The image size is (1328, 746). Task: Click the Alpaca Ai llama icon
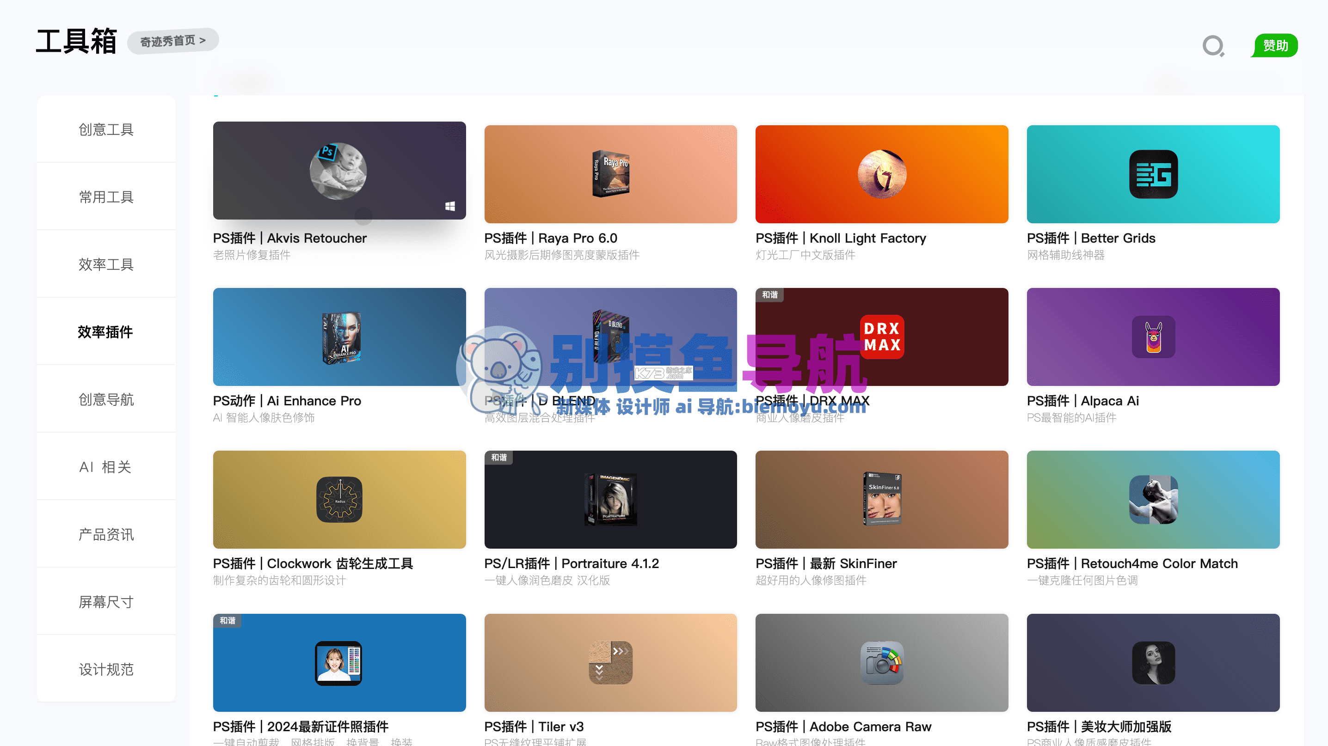(1153, 337)
